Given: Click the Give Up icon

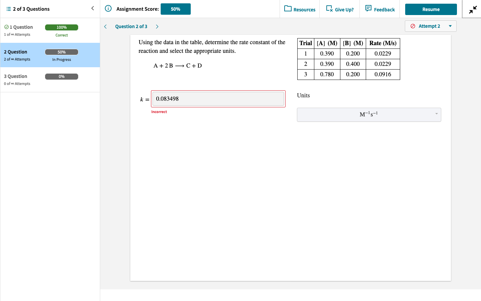Looking at the screenshot, I should point(328,9).
